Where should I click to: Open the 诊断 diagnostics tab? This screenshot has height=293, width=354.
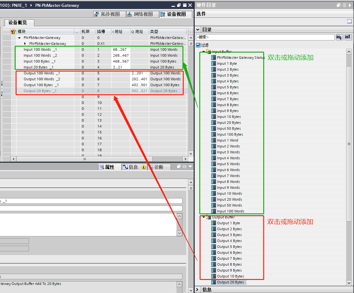tap(159, 167)
